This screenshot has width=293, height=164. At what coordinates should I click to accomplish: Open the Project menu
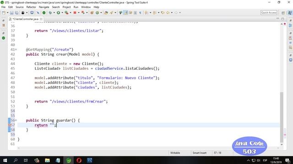click(x=66, y=7)
